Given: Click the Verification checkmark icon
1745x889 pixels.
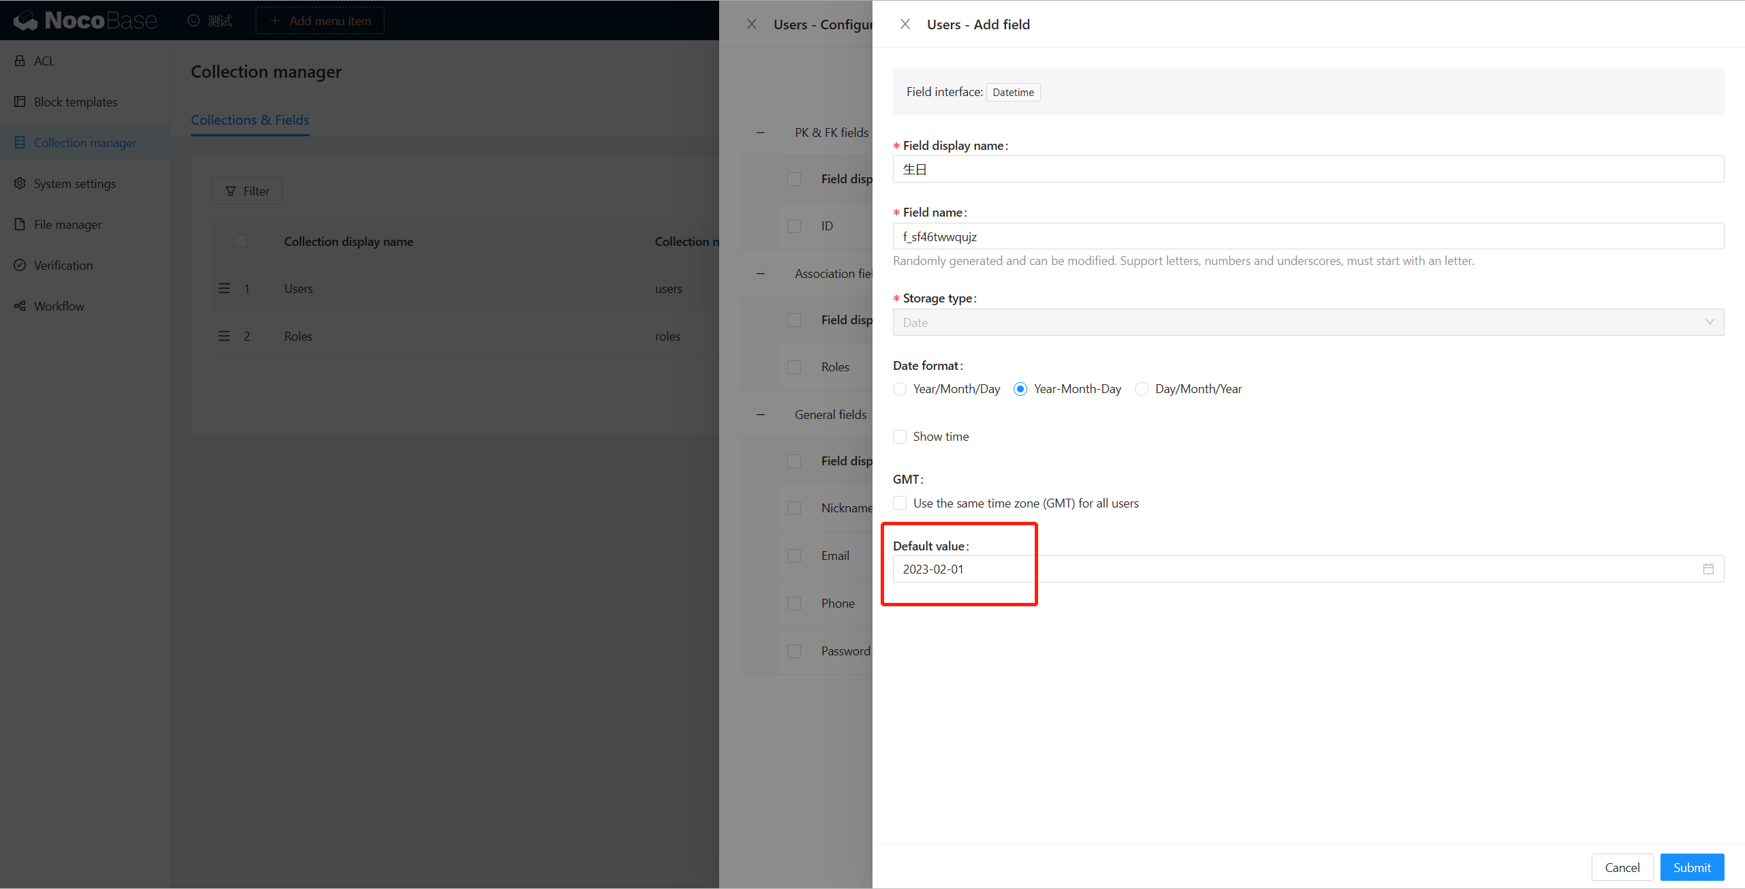Looking at the screenshot, I should pos(20,265).
